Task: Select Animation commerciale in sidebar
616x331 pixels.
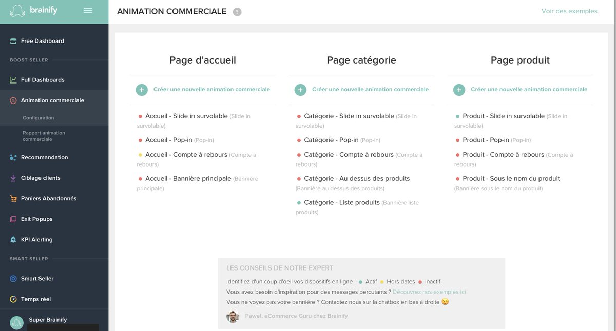Action: [x=52, y=100]
